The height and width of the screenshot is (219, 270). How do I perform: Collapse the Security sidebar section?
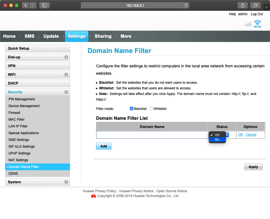[66, 92]
